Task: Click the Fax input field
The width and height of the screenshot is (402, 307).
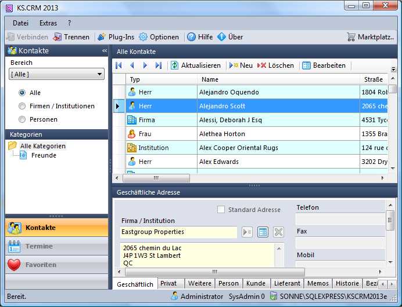Action: pos(340,243)
